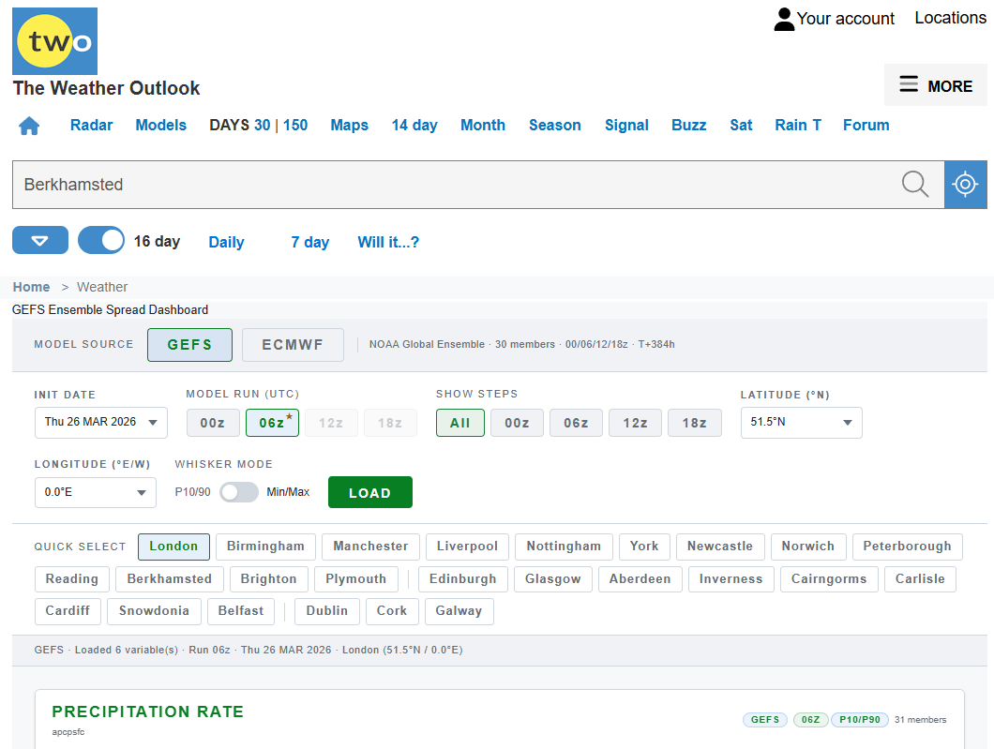Screen dimensions: 994x749
Task: Click the 150 days link
Action: 295,125
